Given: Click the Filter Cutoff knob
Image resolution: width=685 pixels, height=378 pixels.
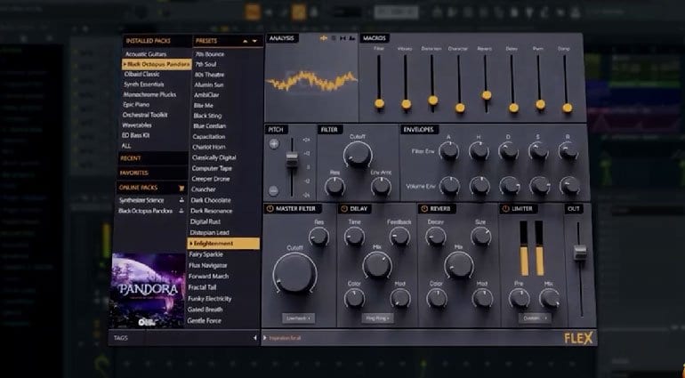Looking at the screenshot, I should click(x=358, y=154).
